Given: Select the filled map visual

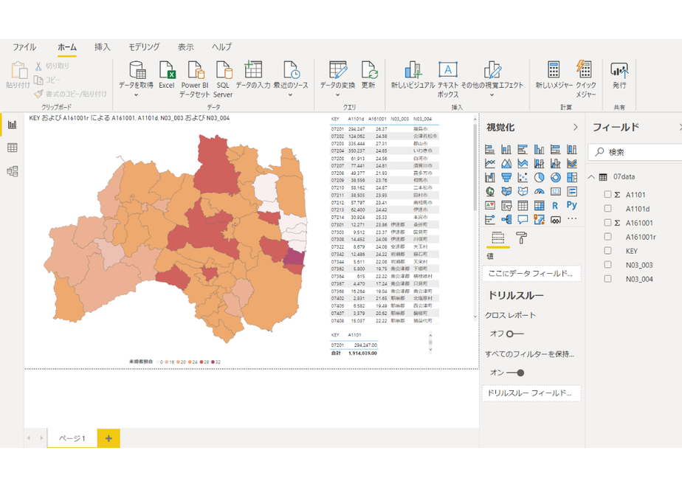Looking at the screenshot, I should [x=506, y=191].
